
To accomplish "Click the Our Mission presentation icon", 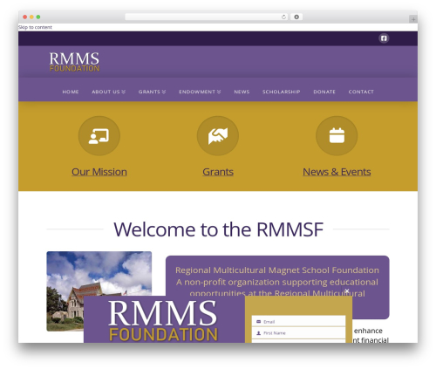I will pos(99,136).
